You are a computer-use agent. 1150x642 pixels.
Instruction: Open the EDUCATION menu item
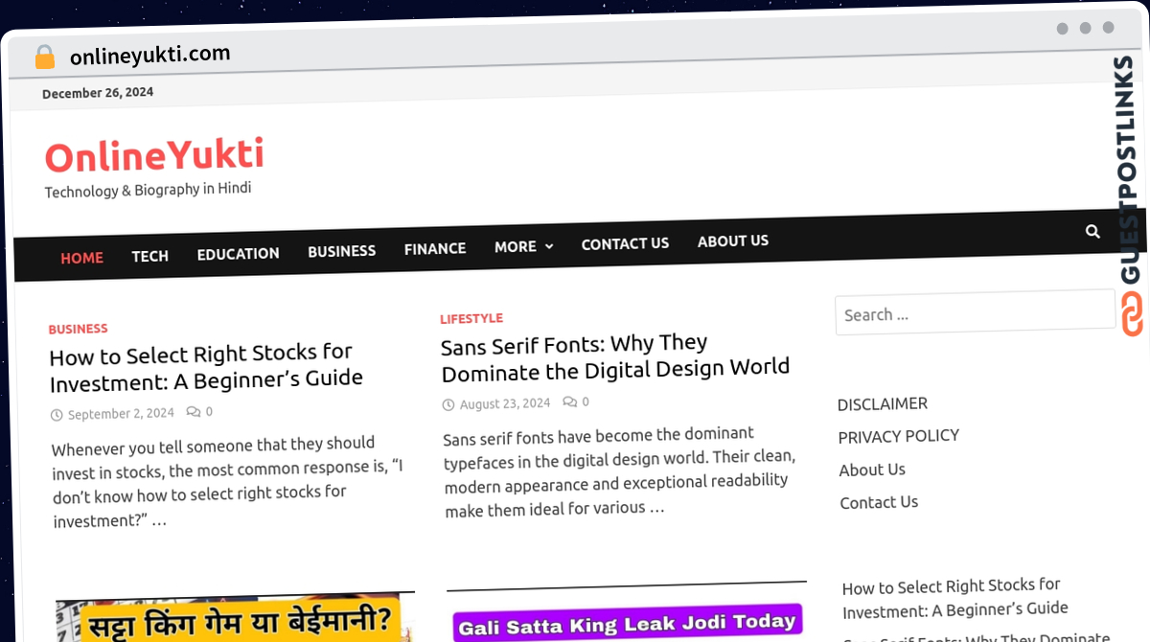click(x=238, y=254)
